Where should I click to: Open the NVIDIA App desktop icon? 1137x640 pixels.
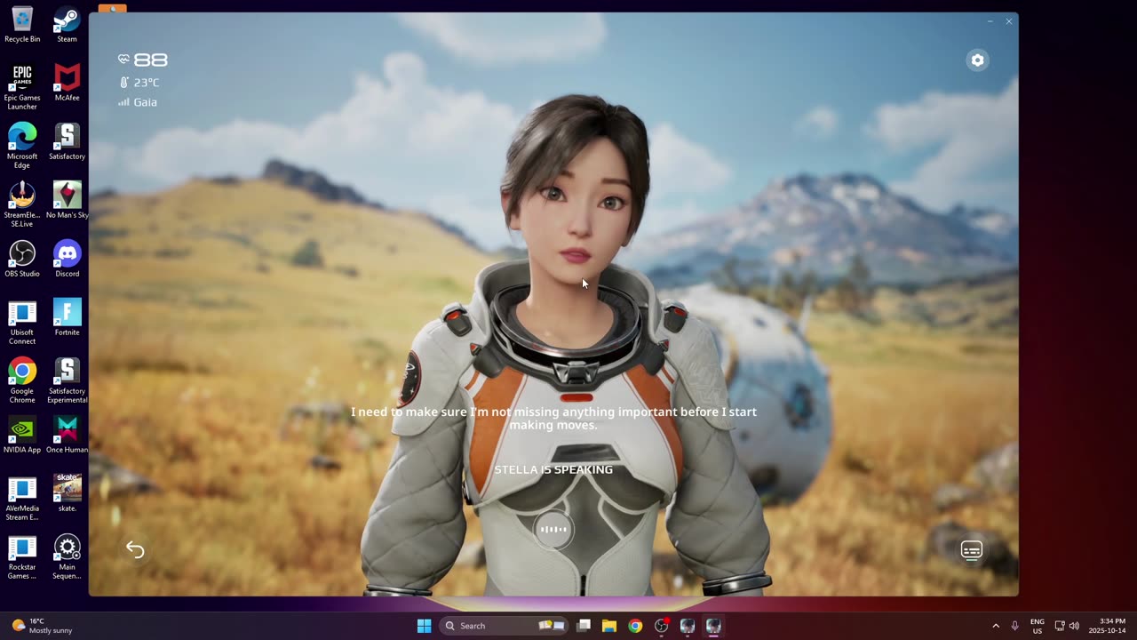tap(22, 436)
